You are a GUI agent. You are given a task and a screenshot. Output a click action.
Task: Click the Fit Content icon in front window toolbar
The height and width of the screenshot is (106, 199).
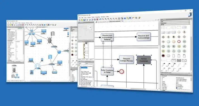(119, 19)
